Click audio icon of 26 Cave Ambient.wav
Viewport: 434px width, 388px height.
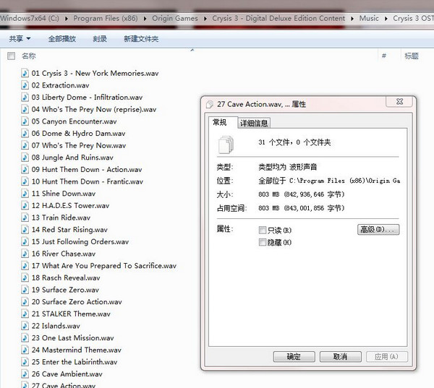pyautogui.click(x=25, y=374)
